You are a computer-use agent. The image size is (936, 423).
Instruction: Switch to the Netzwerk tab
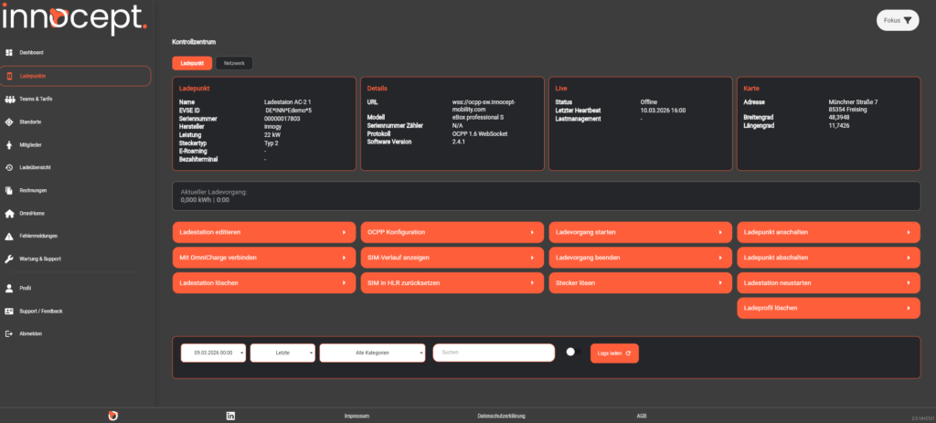pos(234,63)
